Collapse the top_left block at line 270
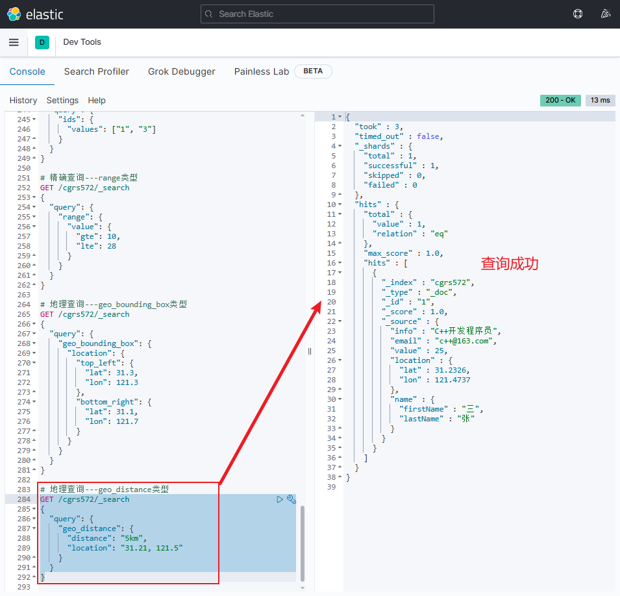 click(34, 363)
